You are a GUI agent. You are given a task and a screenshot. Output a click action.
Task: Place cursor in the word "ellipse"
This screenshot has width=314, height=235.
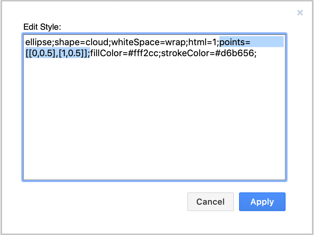coord(38,42)
